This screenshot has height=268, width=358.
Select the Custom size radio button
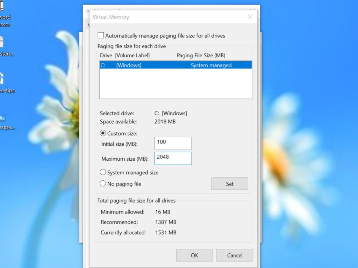[103, 133]
